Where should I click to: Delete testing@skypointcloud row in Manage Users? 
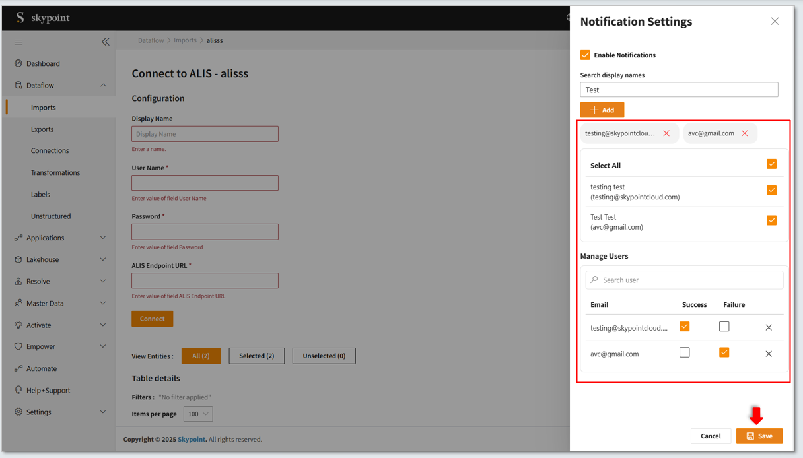pos(769,327)
